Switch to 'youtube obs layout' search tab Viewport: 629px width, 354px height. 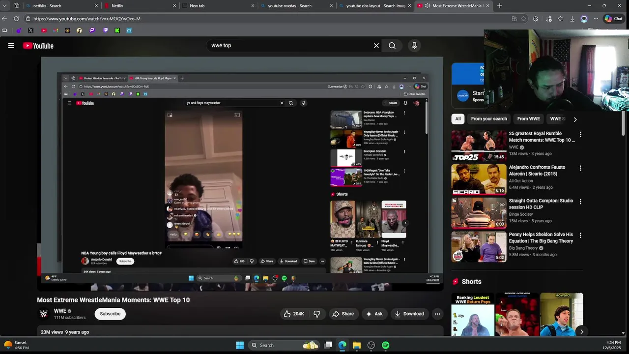coord(374,6)
